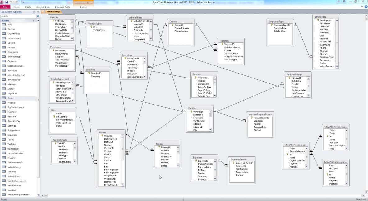Select RatePerHour field in EmployeeType table
The height and width of the screenshot is (201, 368).
pyautogui.click(x=280, y=31)
